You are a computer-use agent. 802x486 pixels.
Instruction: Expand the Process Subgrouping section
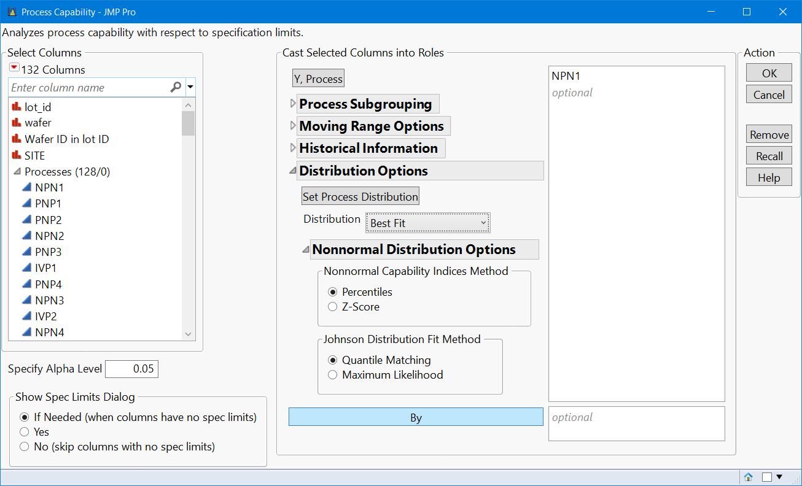pos(293,104)
